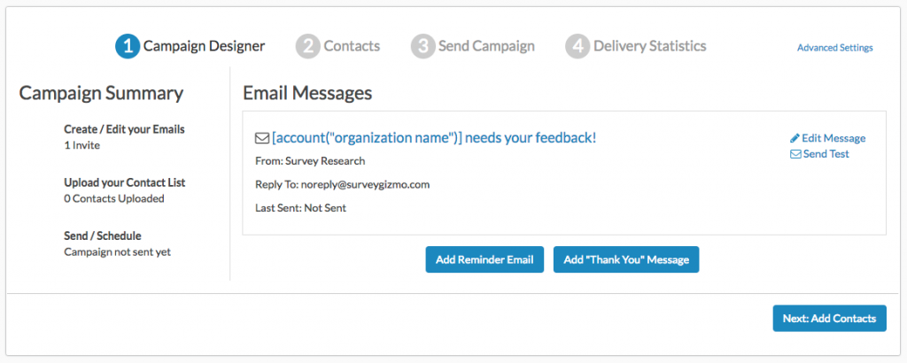The width and height of the screenshot is (907, 363).
Task: Open the "needs your feedback!" subject link
Action: pyautogui.click(x=434, y=138)
